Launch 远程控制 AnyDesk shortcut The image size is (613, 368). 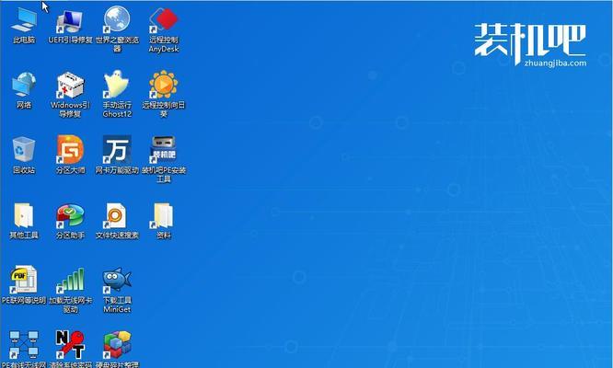point(164,20)
